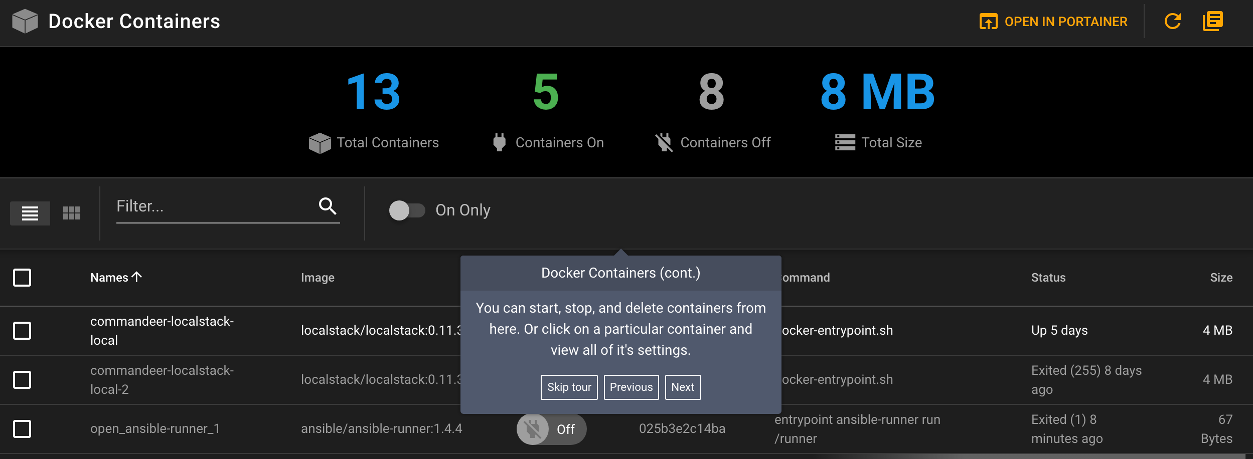Click the Docker Containers page title
1253x459 pixels.
pos(134,22)
